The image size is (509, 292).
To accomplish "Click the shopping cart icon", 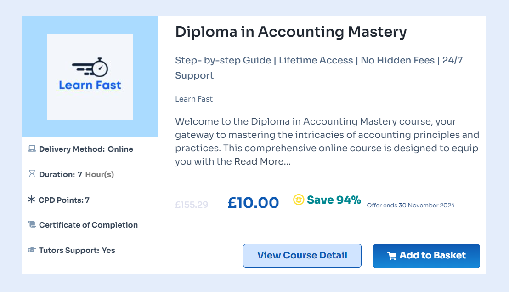I will (392, 256).
